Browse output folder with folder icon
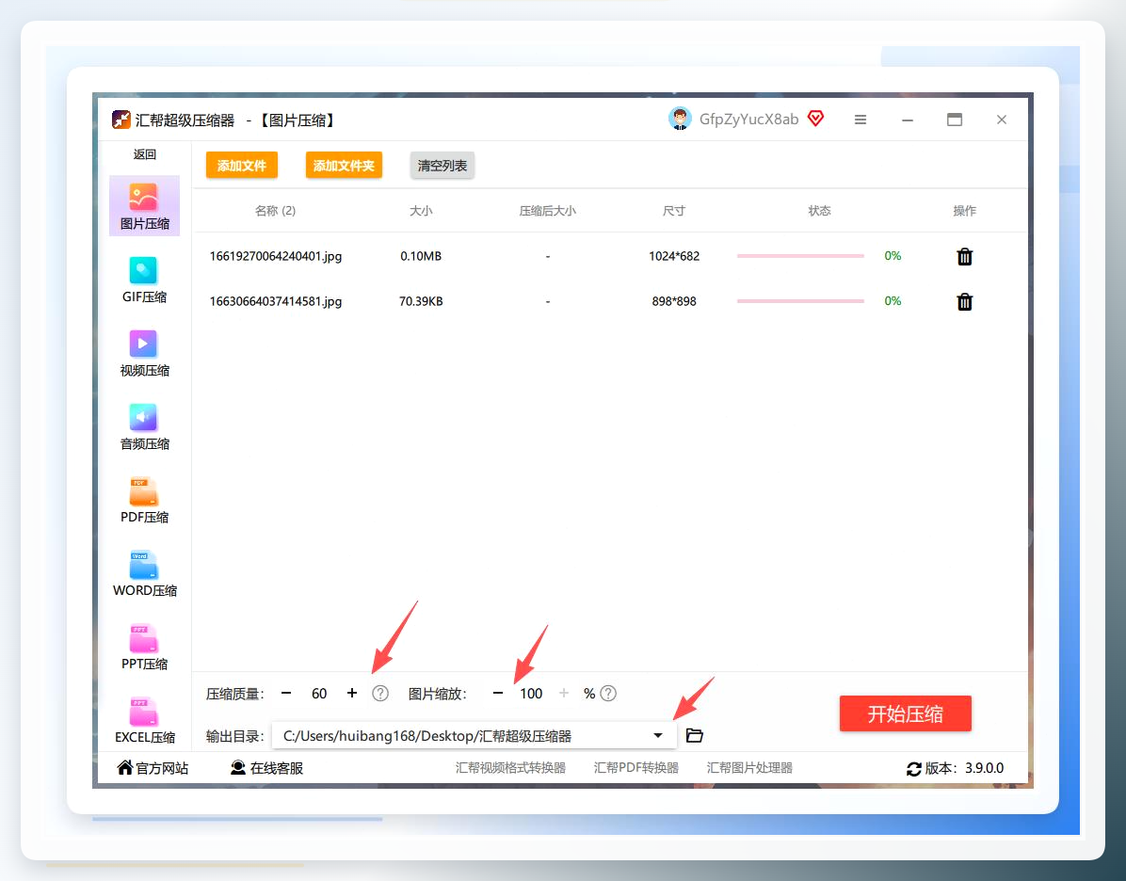This screenshot has width=1126, height=881. [695, 735]
